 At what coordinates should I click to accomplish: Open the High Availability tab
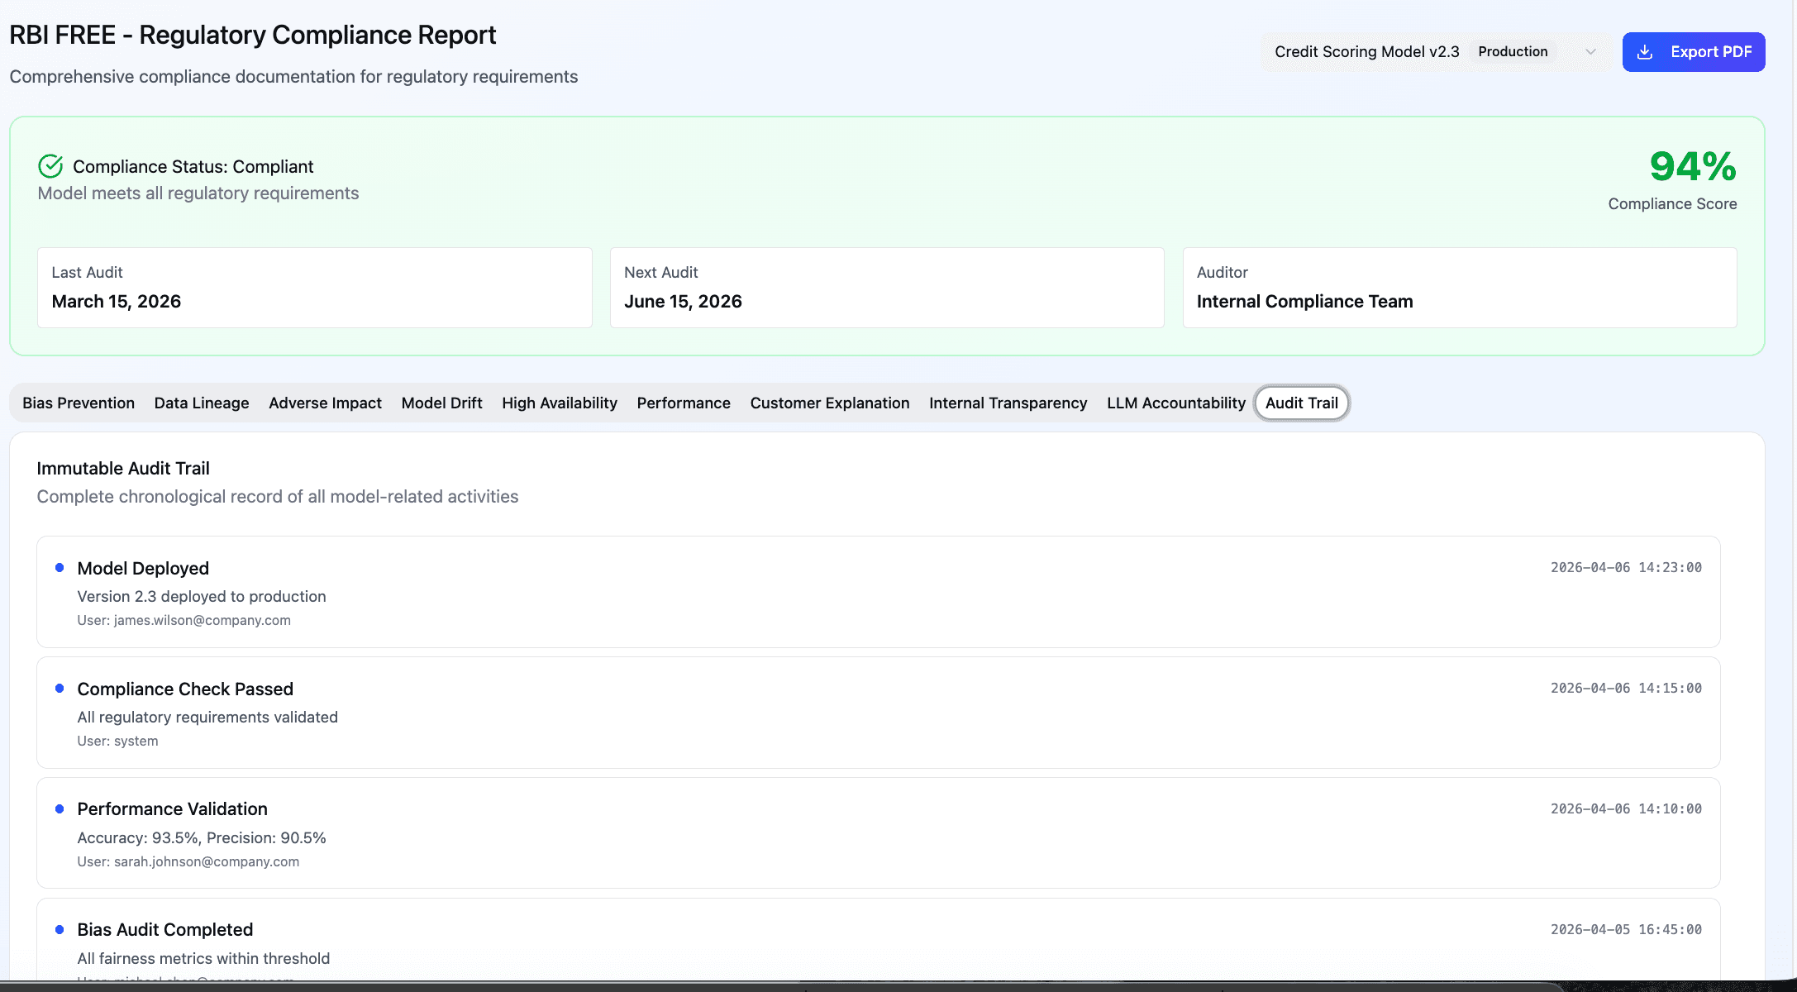pyautogui.click(x=560, y=403)
